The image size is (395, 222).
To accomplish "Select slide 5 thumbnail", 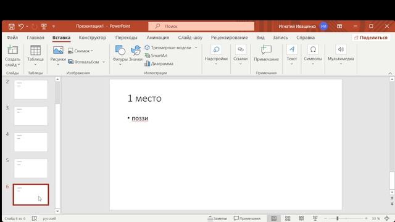I will tap(31, 168).
